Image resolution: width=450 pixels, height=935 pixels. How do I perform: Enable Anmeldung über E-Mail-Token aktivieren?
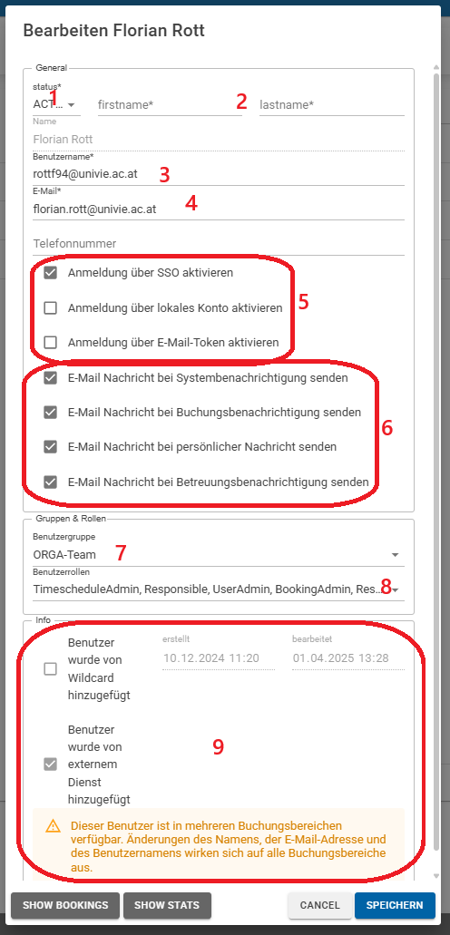coord(51,343)
